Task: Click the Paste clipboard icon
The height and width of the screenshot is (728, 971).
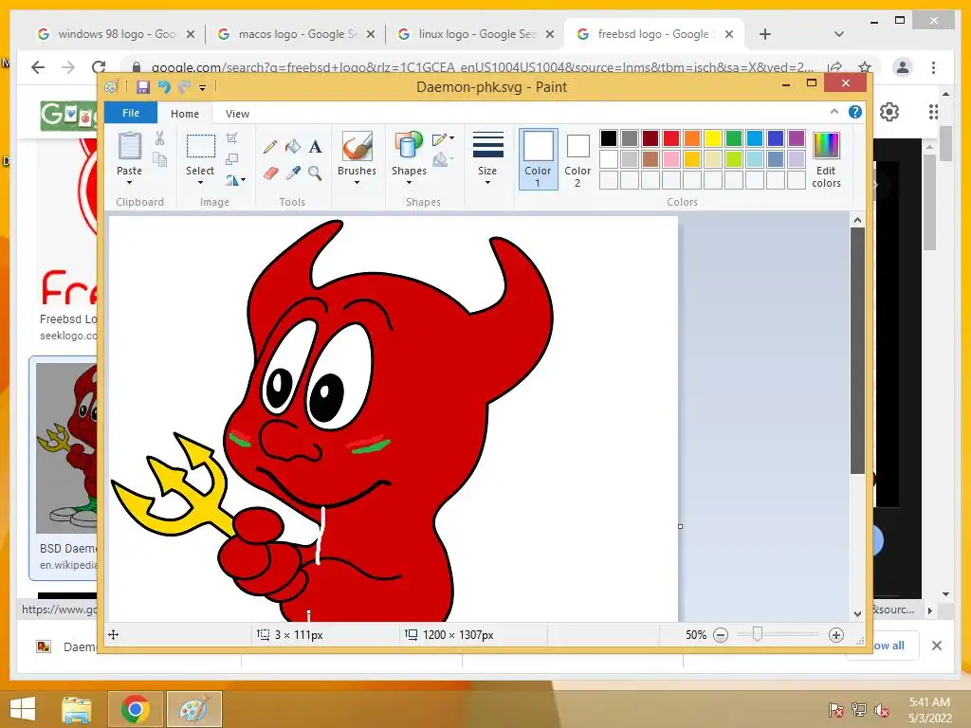Action: coord(129,147)
